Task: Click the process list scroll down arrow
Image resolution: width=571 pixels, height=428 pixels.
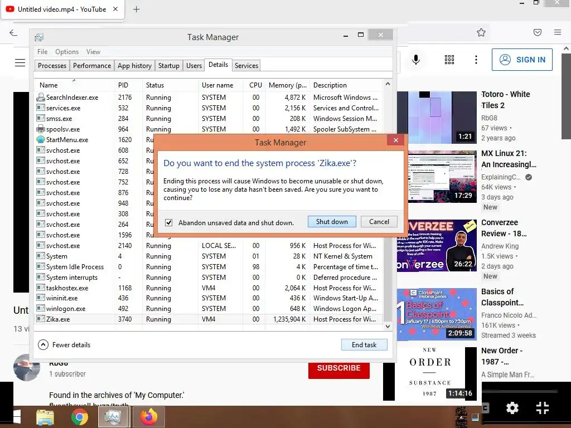Action: click(x=388, y=327)
